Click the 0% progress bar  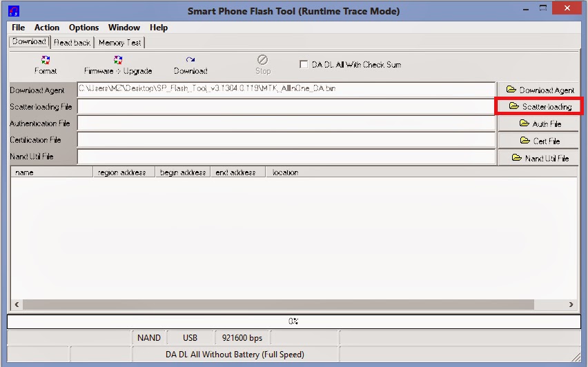tap(293, 321)
